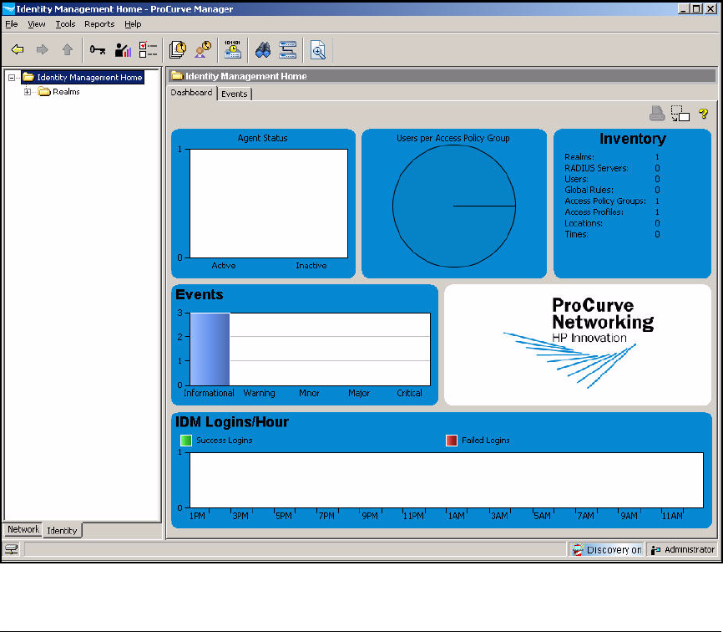Click the Critical label in Events chart
Screen dimensions: 723x632
pyautogui.click(x=409, y=393)
